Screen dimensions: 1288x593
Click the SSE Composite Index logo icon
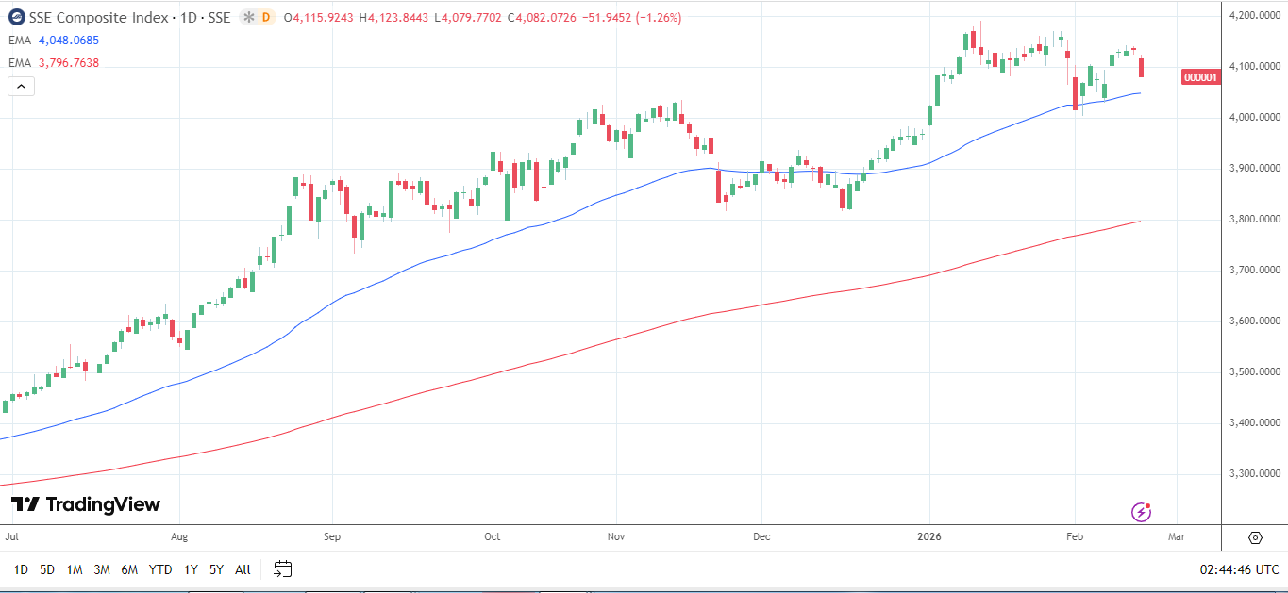coord(15,17)
